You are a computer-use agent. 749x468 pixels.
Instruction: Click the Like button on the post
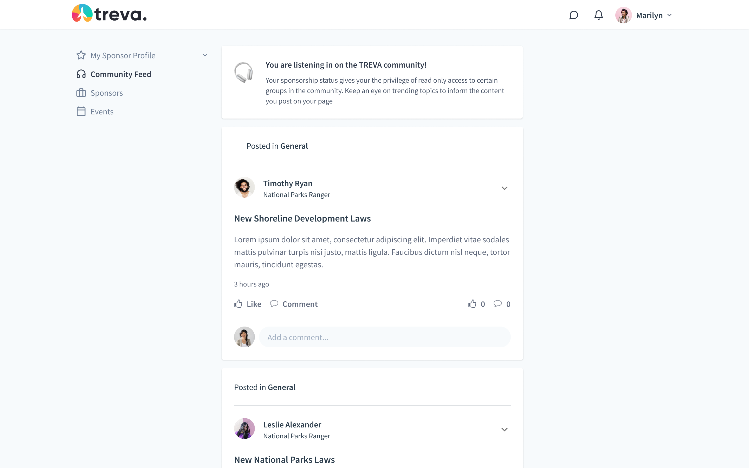coord(247,304)
